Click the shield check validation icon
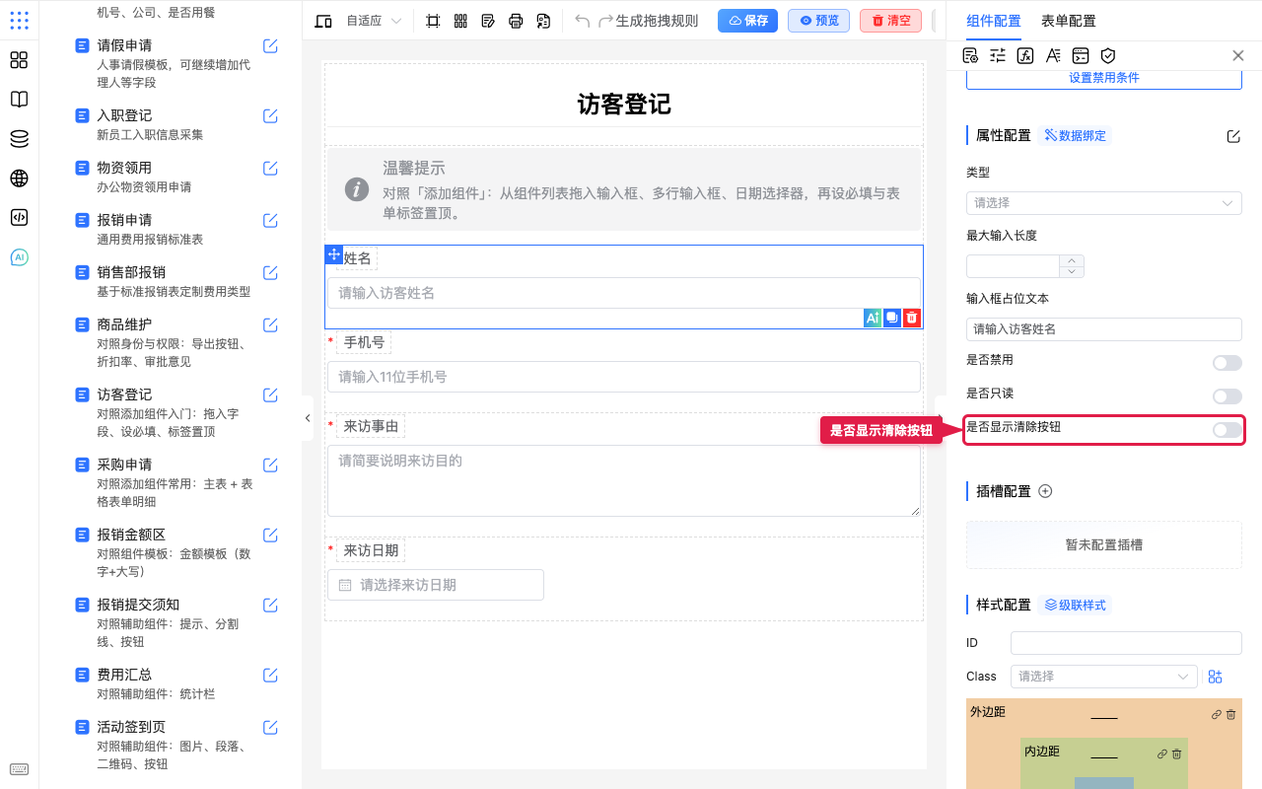Screen dimensions: 1262x789 (1108, 55)
